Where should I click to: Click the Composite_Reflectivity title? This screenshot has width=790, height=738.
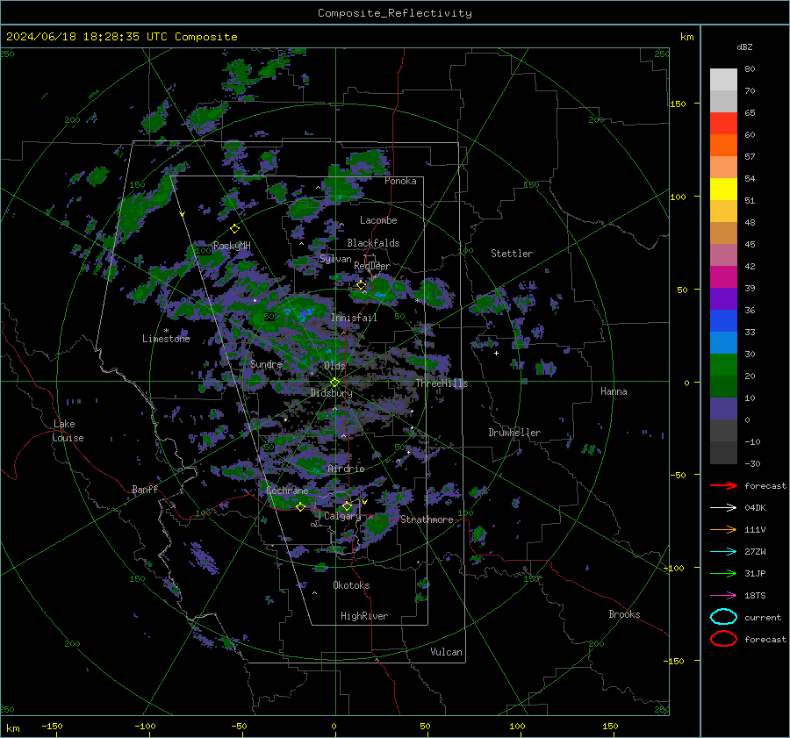395,13
